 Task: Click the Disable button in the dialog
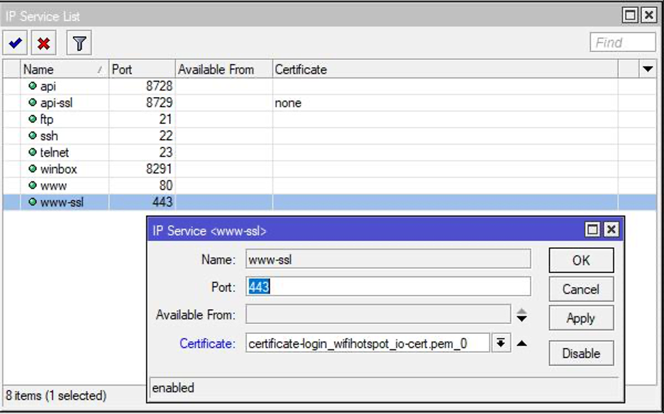pyautogui.click(x=581, y=353)
